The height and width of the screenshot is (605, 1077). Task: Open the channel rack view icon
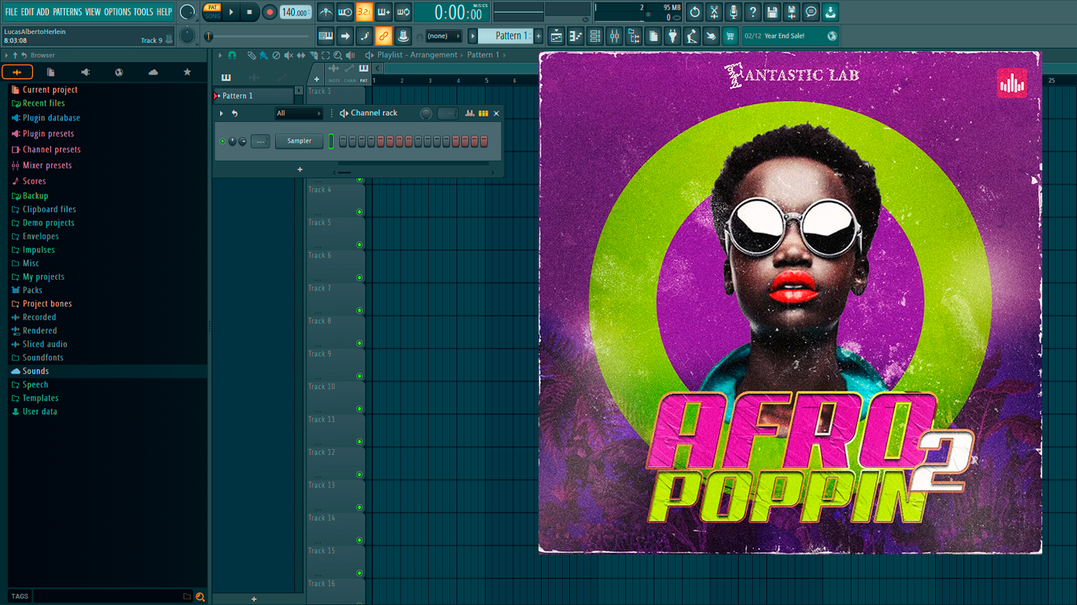[595, 35]
